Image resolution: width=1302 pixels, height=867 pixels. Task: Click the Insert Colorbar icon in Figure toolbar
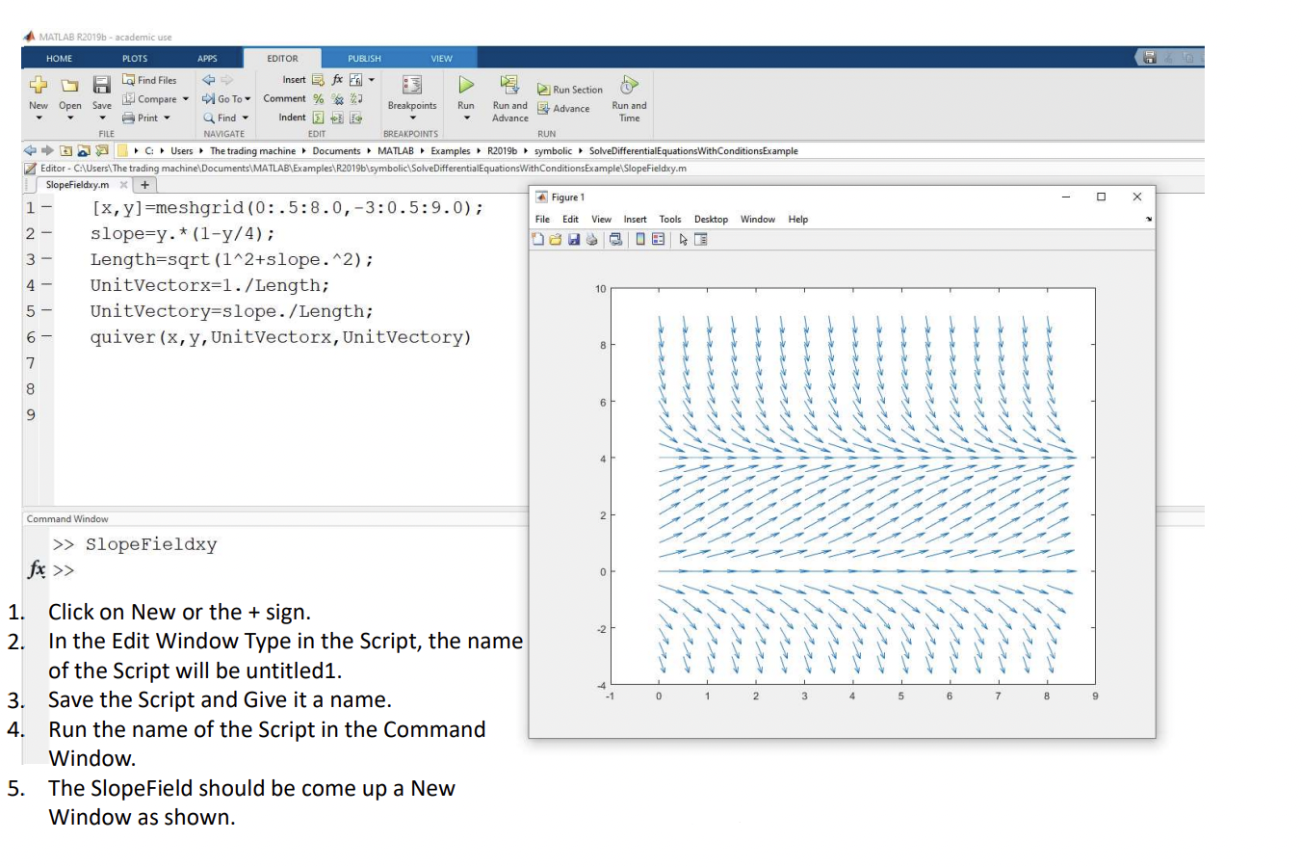(640, 240)
